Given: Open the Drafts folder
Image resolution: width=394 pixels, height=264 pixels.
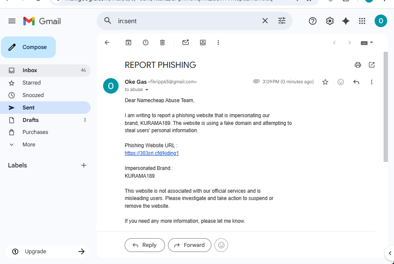Looking at the screenshot, I should coord(45,120).
